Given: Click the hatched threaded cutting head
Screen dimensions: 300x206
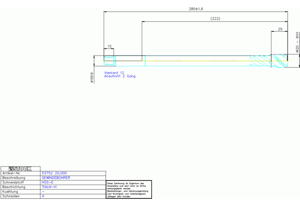Looking at the screenshot, I should (279, 61).
